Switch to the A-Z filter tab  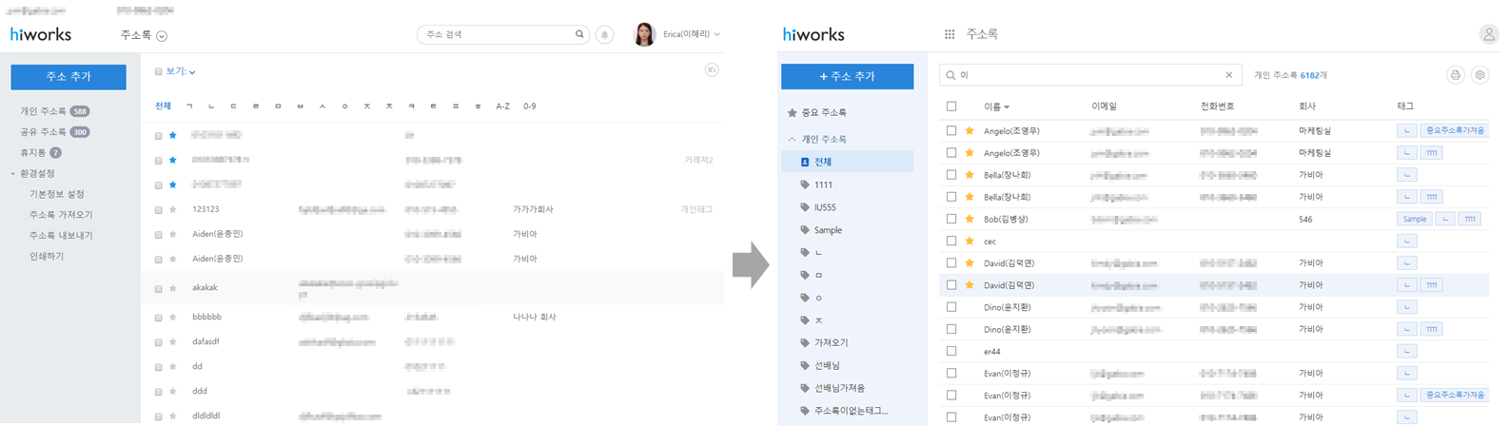502,106
